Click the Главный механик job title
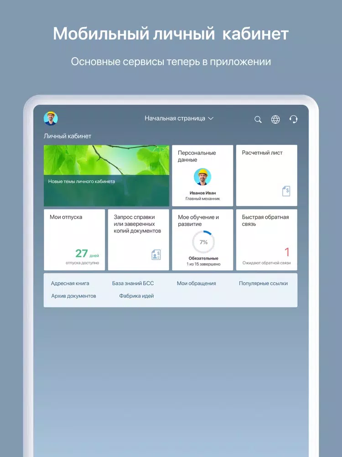 [x=203, y=199]
